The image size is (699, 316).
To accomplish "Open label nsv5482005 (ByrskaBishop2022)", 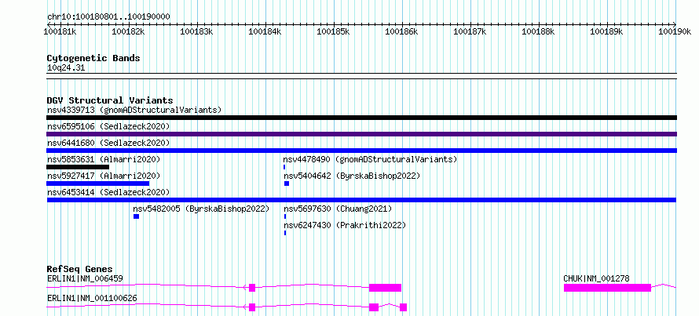I will point(202,209).
